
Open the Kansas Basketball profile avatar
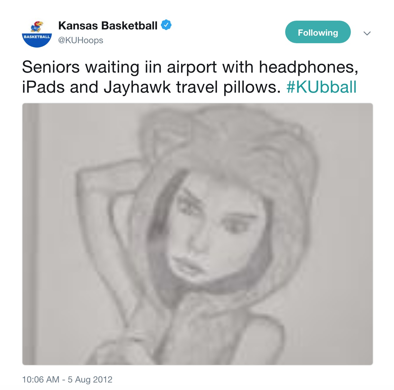tap(37, 33)
